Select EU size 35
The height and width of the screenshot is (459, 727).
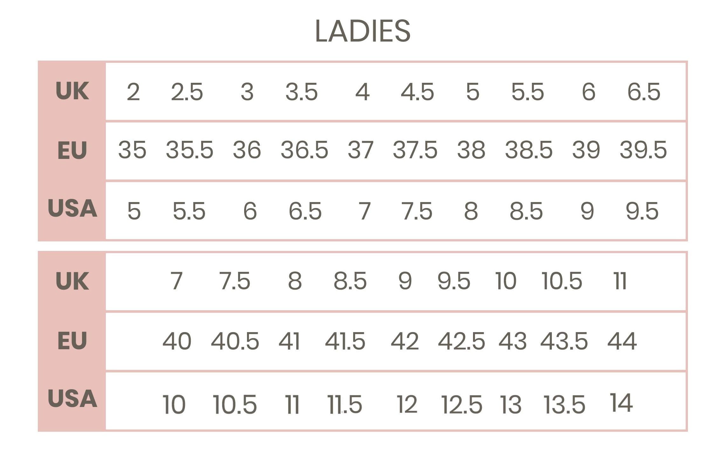pos(132,150)
